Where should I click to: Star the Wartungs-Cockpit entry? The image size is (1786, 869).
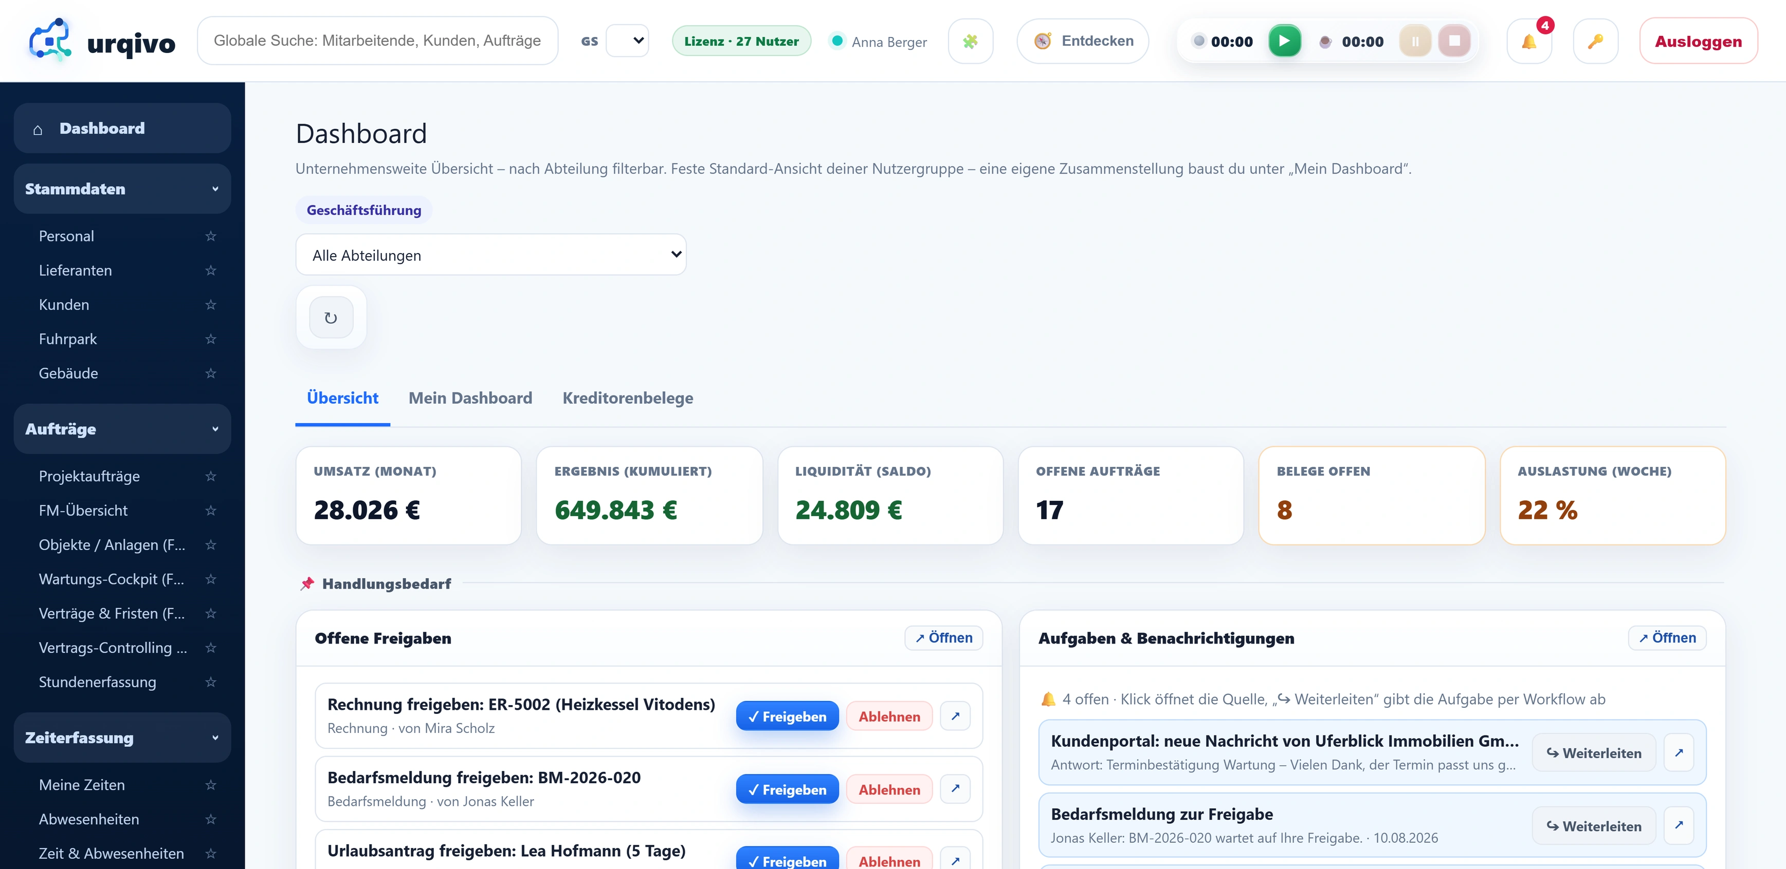(x=211, y=579)
